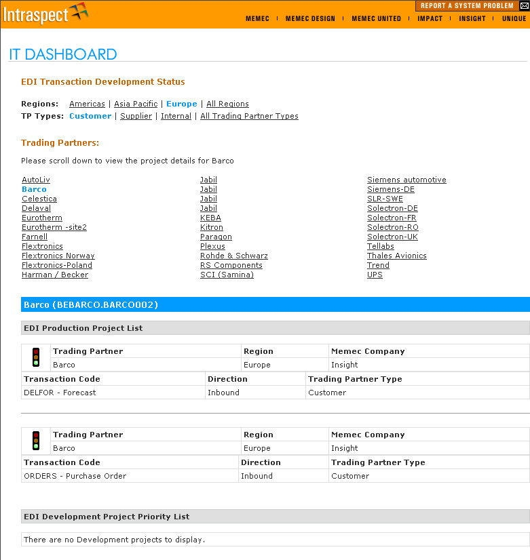The image size is (530, 560).
Task: Open the Tellabs trading partner
Action: (x=381, y=246)
